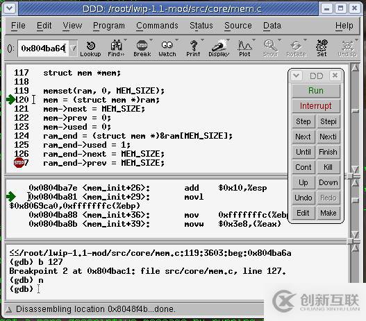Screen dimensions: 366x321
Task: Click the Down stack frame button
Action: tap(328, 182)
